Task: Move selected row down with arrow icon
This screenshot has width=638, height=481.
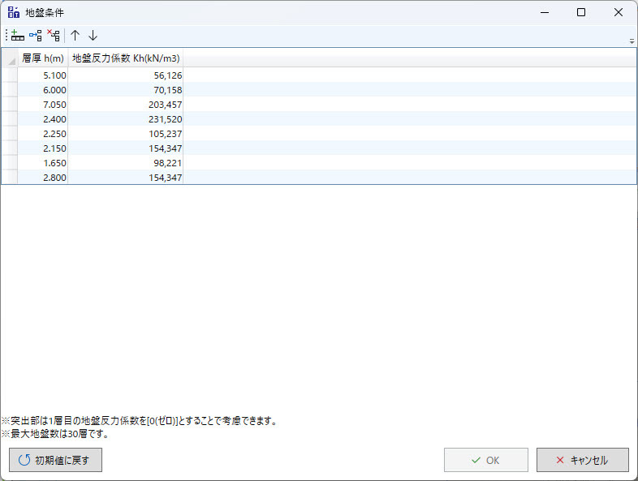Action: [93, 36]
